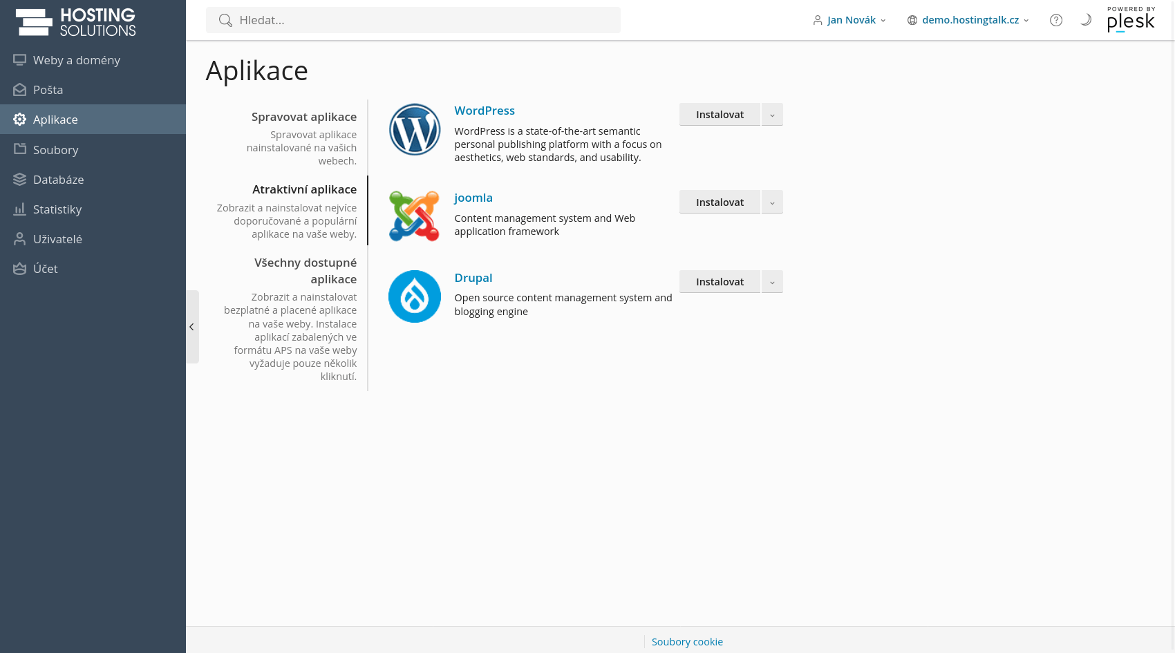Image resolution: width=1175 pixels, height=653 pixels.
Task: Toggle dark mode moon icon
Action: tap(1086, 20)
